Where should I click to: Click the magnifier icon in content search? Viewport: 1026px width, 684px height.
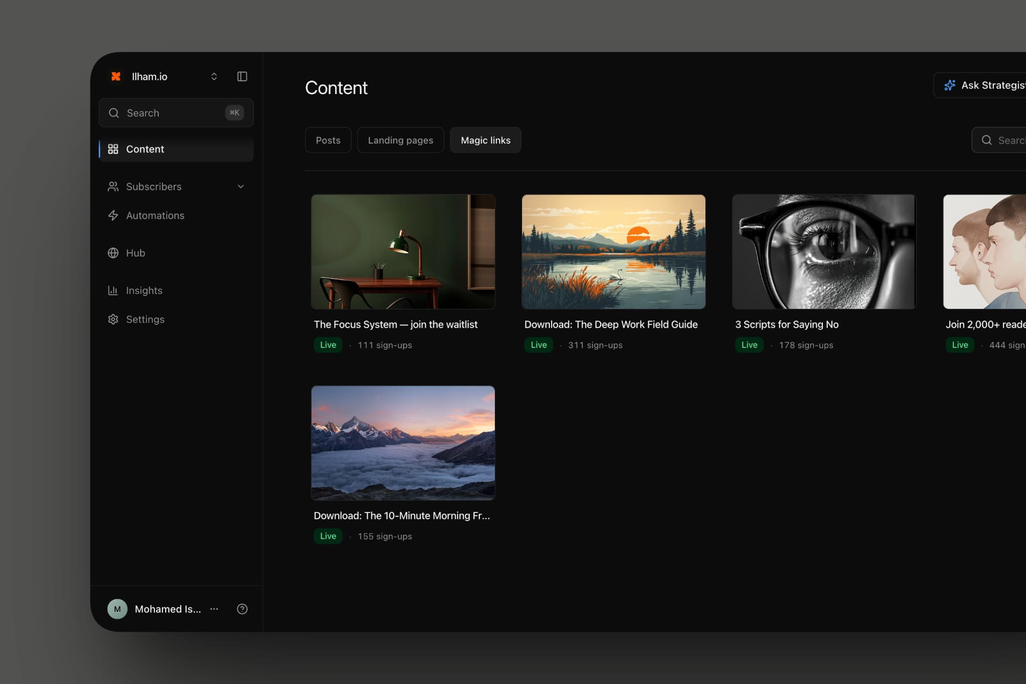tap(986, 140)
